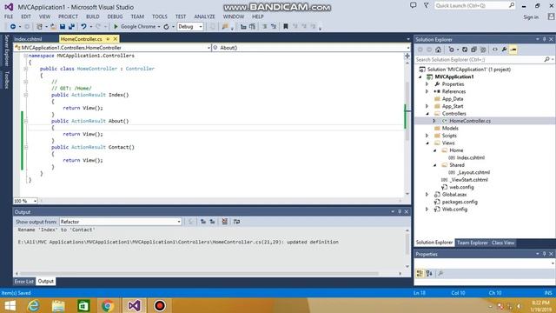Viewport: 556px width, 313px height.
Task: Select Index.cshtml in Solution Explorer
Action: coord(470,157)
